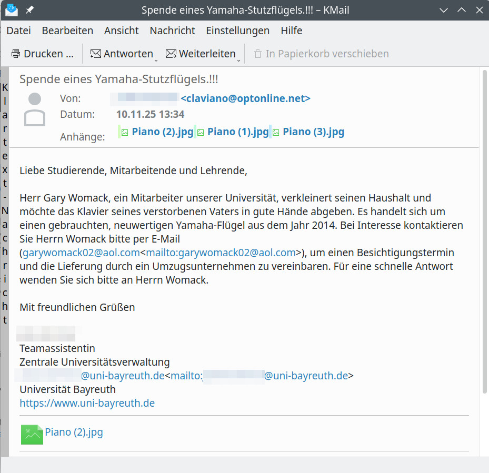Open the Datei menu
The height and width of the screenshot is (473, 489).
pos(18,31)
